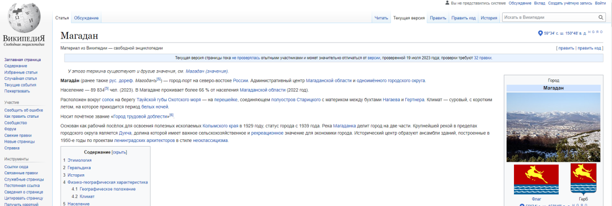Collapse contents via скрыть toggle
This screenshot has width=612, height=206.
click(120, 152)
